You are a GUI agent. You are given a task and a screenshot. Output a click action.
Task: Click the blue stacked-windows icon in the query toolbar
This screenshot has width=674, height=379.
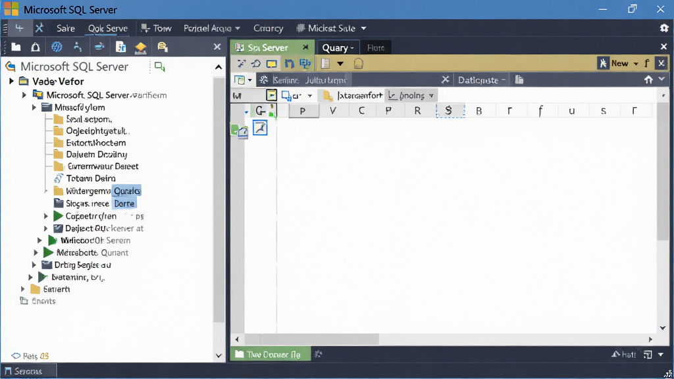(305, 64)
